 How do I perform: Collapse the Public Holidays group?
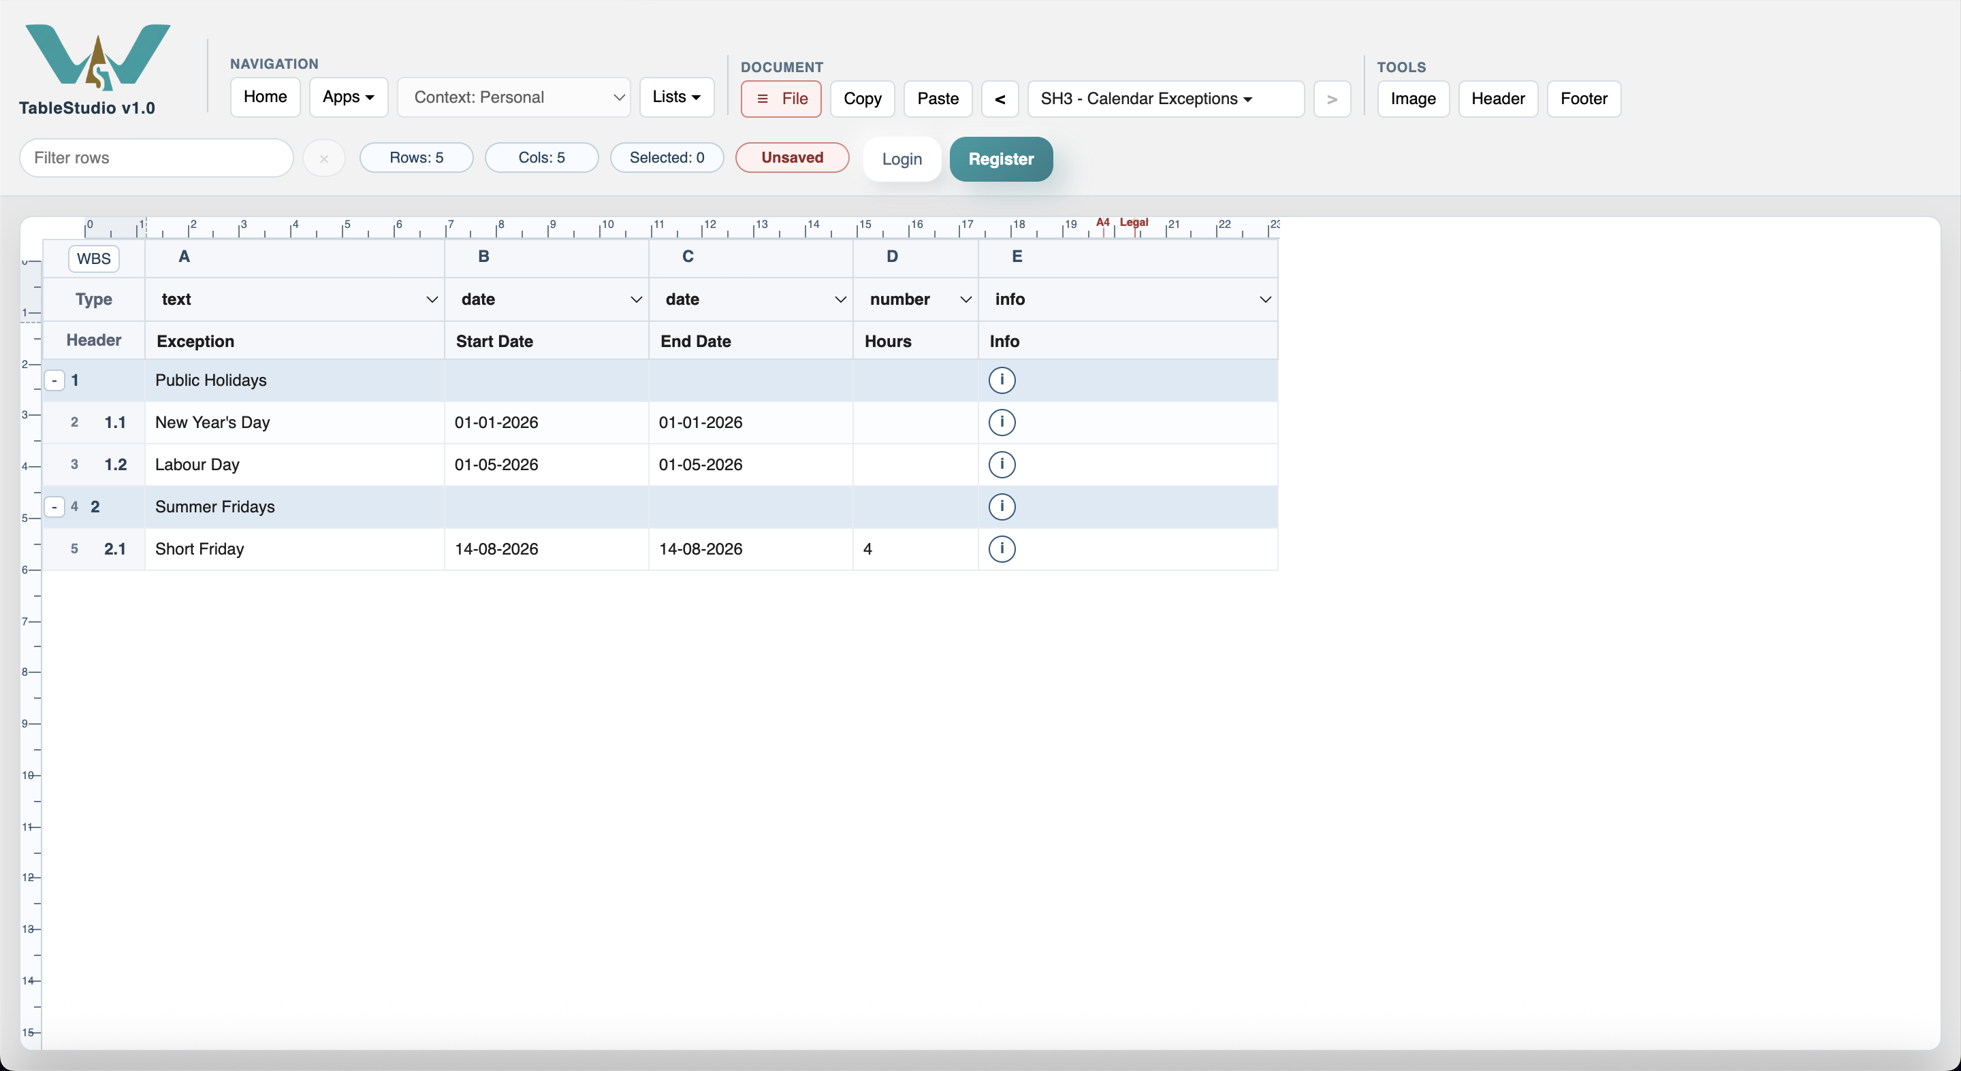pos(54,380)
